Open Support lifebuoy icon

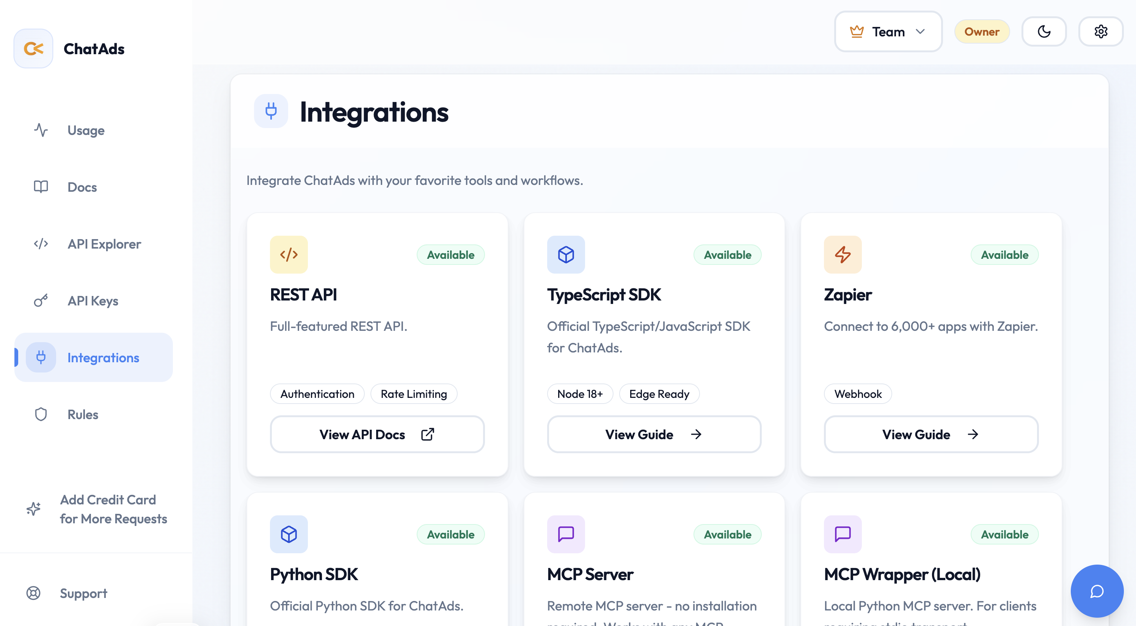[33, 593]
